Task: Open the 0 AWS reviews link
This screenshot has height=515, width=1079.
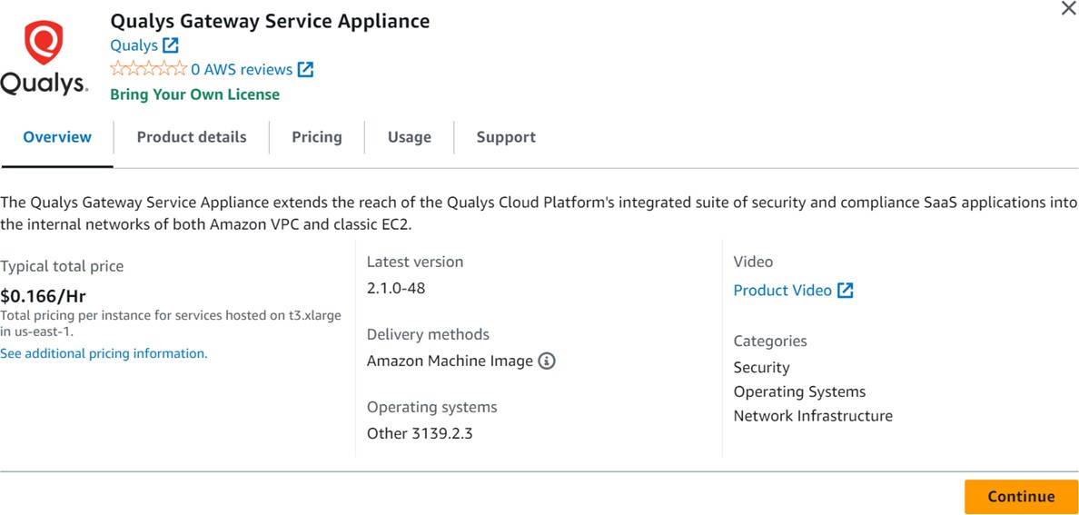Action: click(x=242, y=69)
